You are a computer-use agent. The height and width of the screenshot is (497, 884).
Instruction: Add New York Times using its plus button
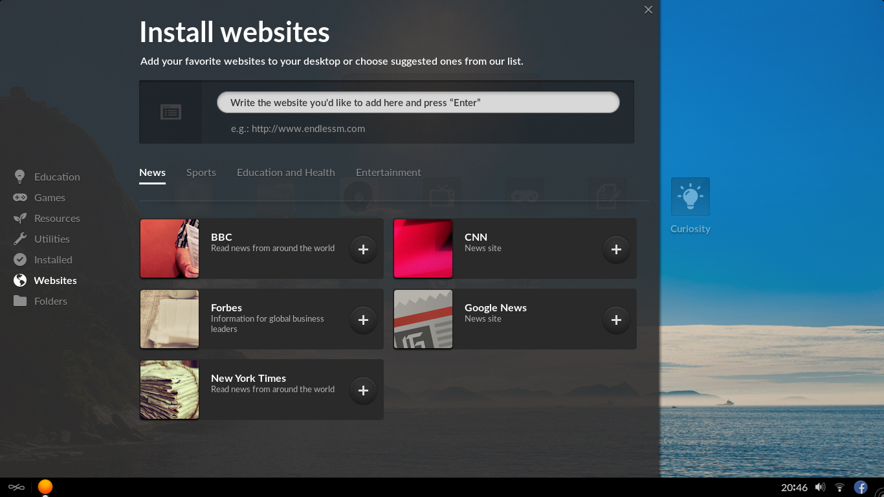tap(363, 390)
